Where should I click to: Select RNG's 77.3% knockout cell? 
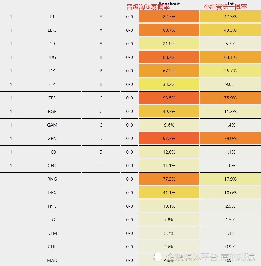tap(169, 179)
